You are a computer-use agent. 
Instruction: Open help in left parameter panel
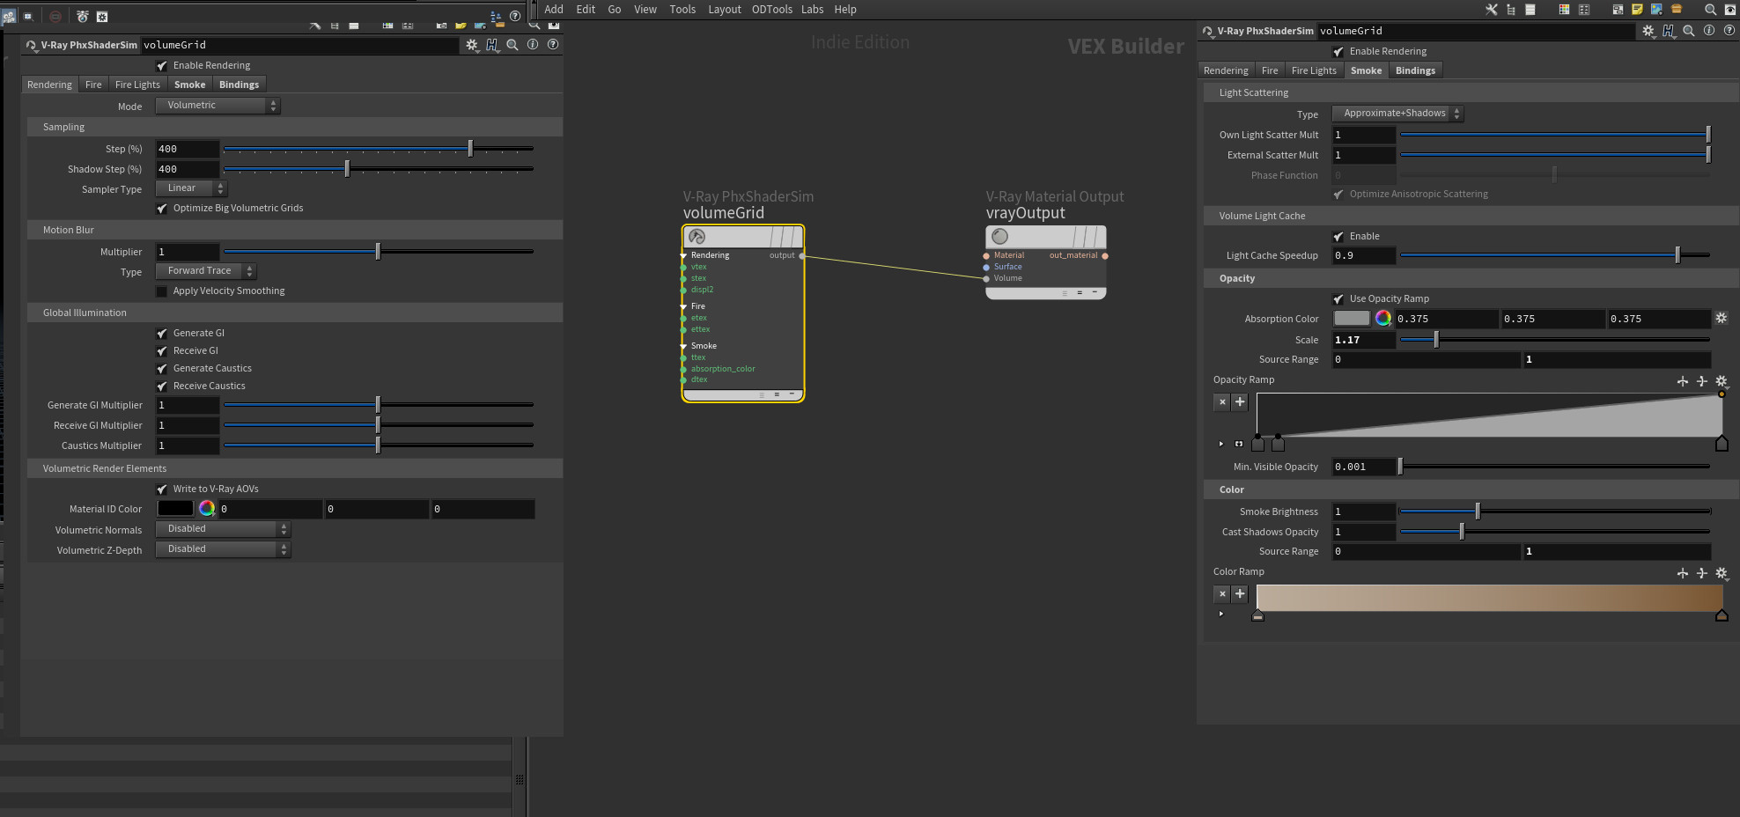click(x=553, y=44)
